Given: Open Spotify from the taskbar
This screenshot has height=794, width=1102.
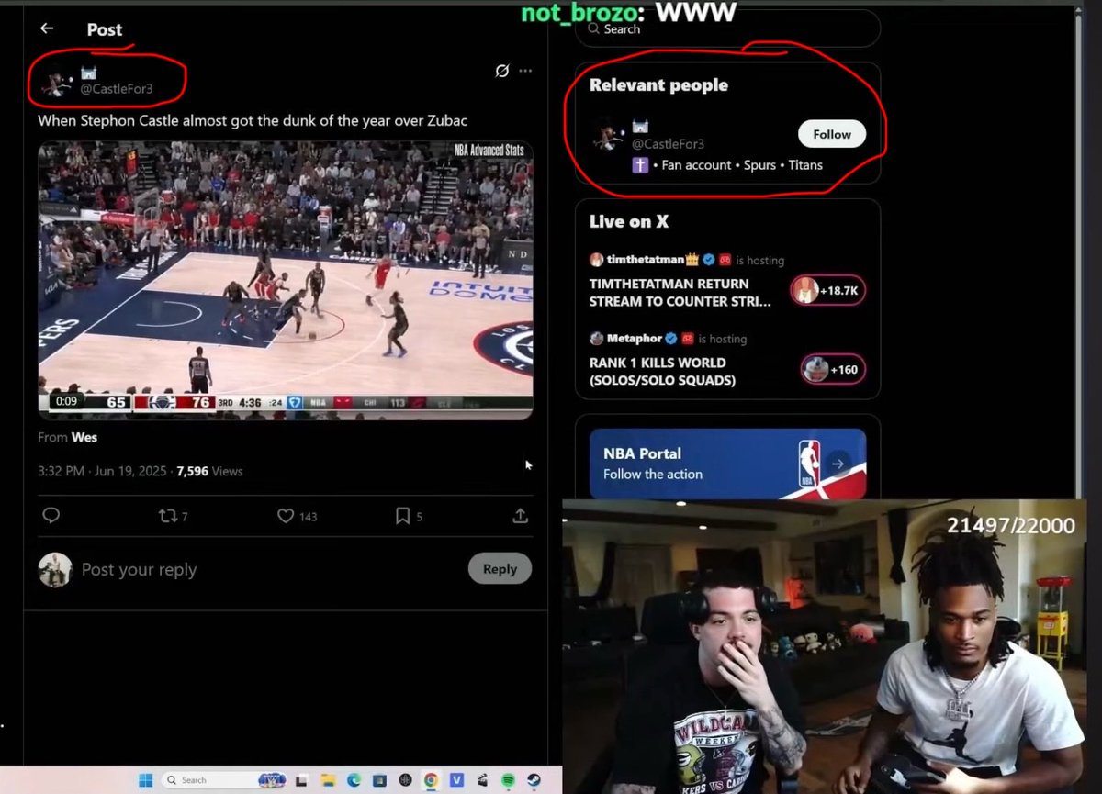Looking at the screenshot, I should pos(508,780).
